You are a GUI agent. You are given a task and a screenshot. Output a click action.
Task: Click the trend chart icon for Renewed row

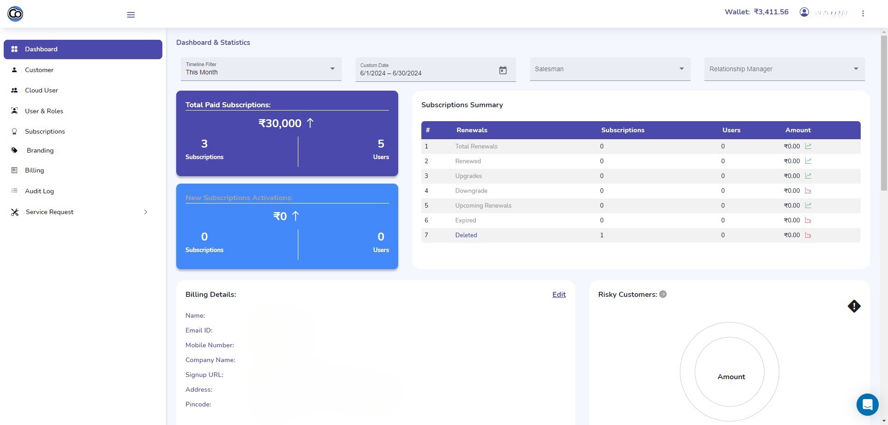coord(808,161)
